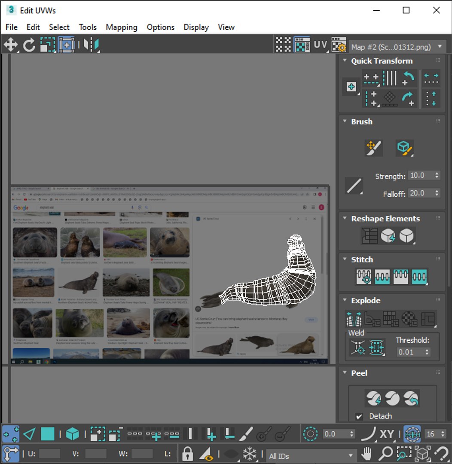Click Weld Selected Subobjects icon
Image resolution: width=452 pixels, height=464 pixels.
pos(376,347)
